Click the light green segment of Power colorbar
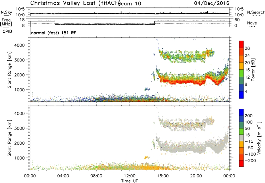Screen dimensions: 265x183 click(241, 73)
